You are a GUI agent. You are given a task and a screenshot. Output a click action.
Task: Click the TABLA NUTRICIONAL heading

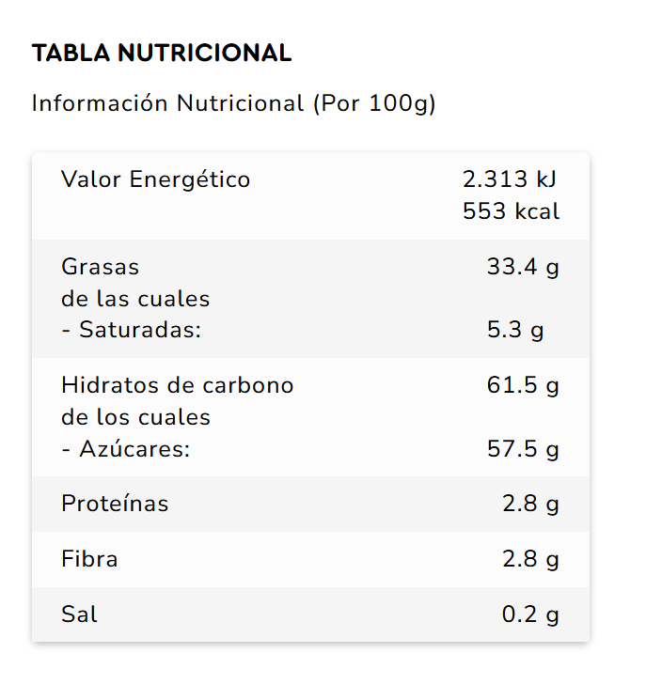pos(162,54)
